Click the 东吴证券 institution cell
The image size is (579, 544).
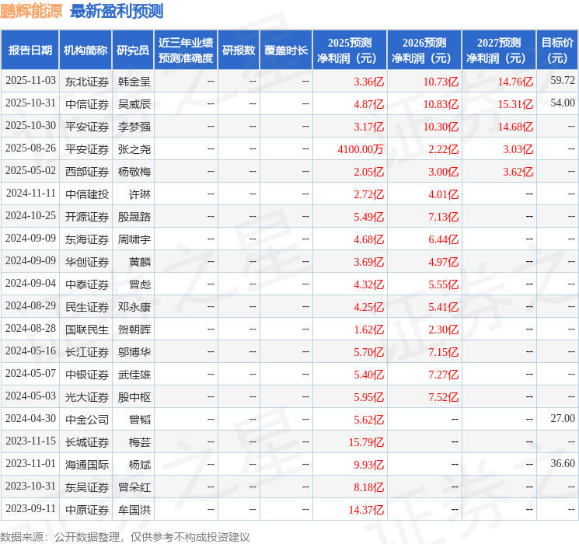87,487
